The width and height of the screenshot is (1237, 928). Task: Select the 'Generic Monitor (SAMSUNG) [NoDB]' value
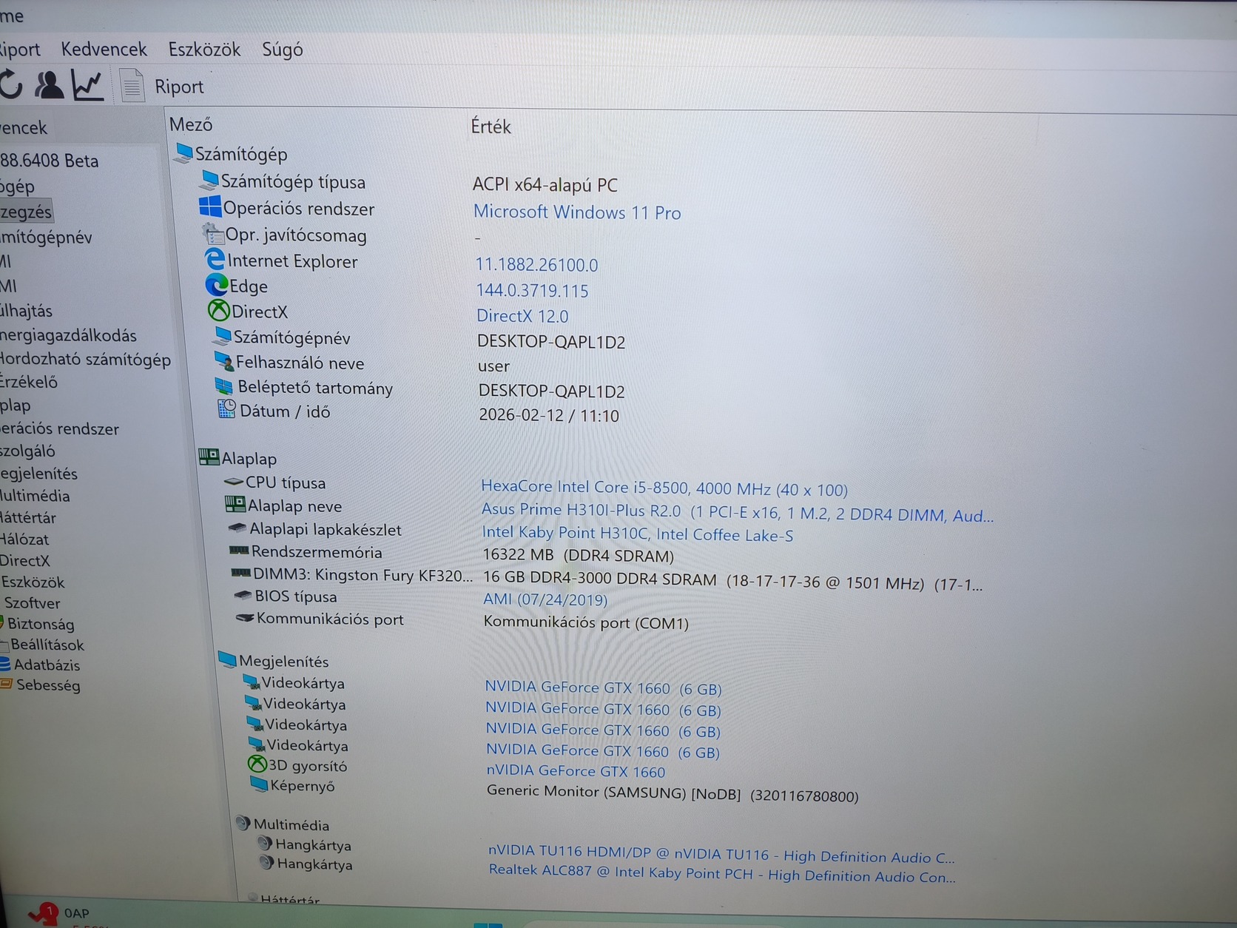pyautogui.click(x=673, y=794)
